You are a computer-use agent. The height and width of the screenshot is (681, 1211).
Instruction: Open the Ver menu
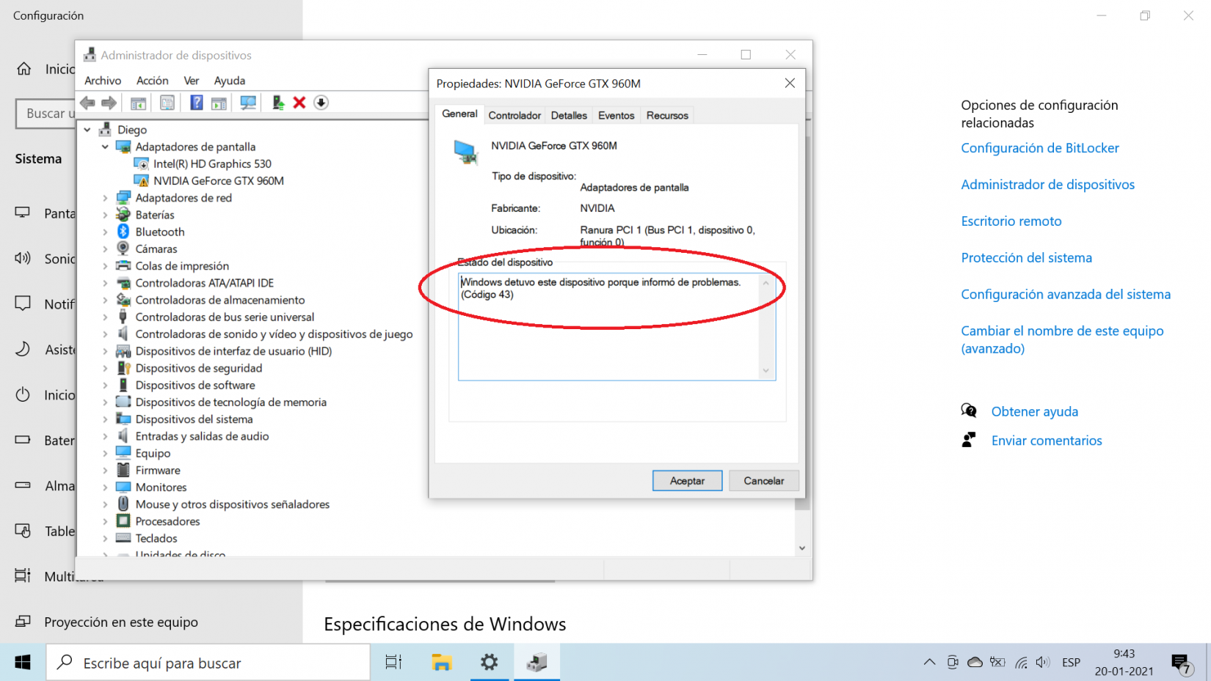click(192, 81)
